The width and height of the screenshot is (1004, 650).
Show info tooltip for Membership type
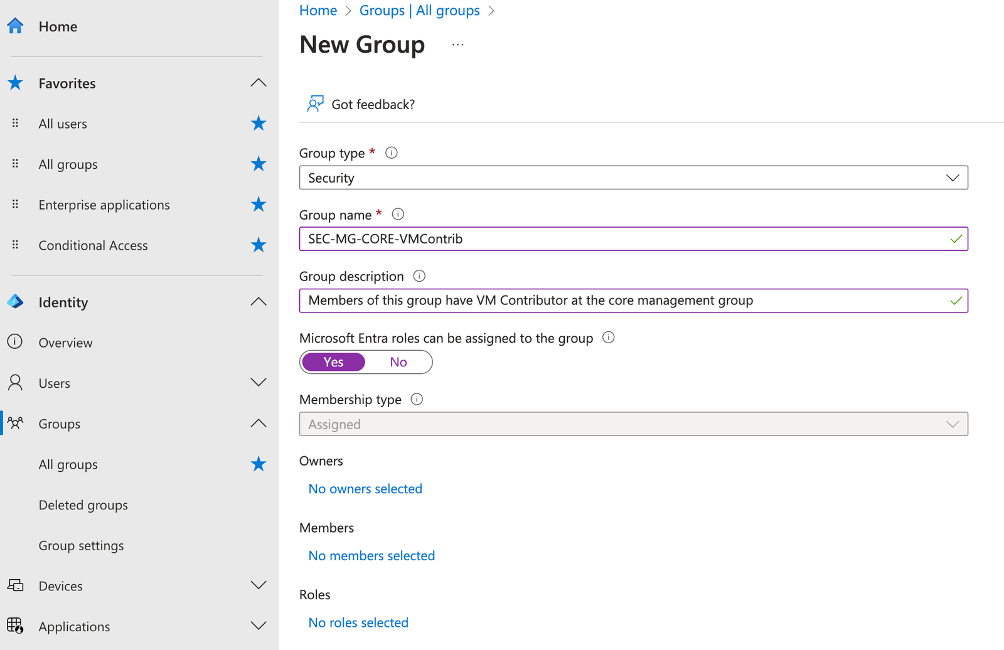[417, 399]
